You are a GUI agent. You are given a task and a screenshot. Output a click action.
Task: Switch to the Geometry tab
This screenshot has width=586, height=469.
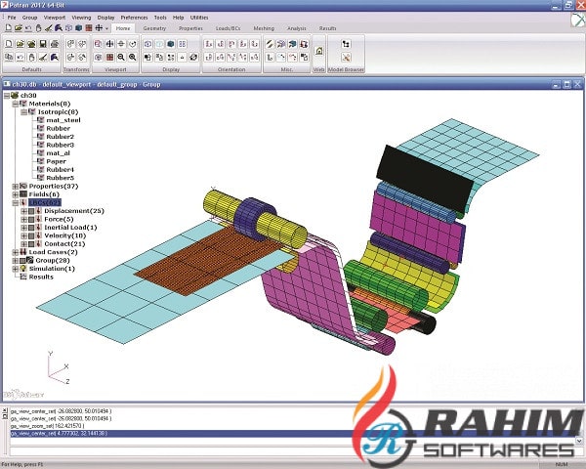click(154, 28)
